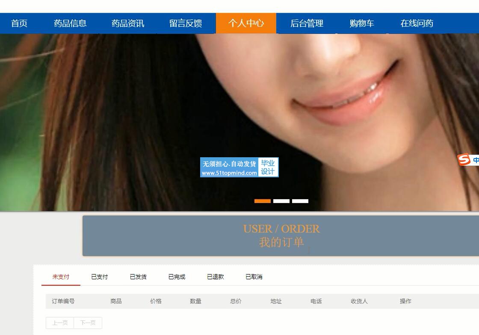Show the 已退款 orders tab
The height and width of the screenshot is (335, 479).
(x=216, y=277)
